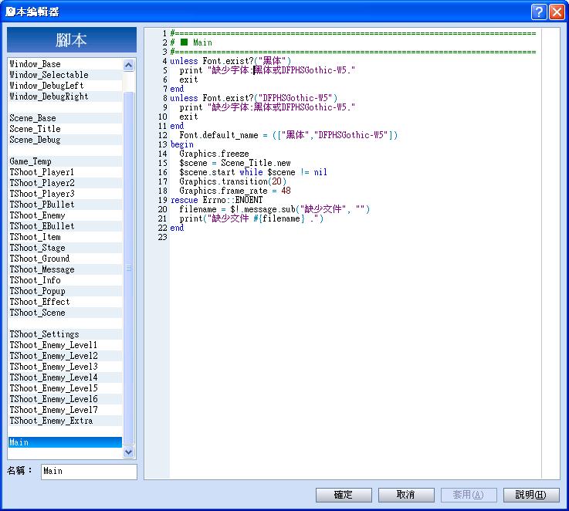This screenshot has height=511, width=569.
Task: Select TShoot_Settings script
Action: [x=65, y=334]
